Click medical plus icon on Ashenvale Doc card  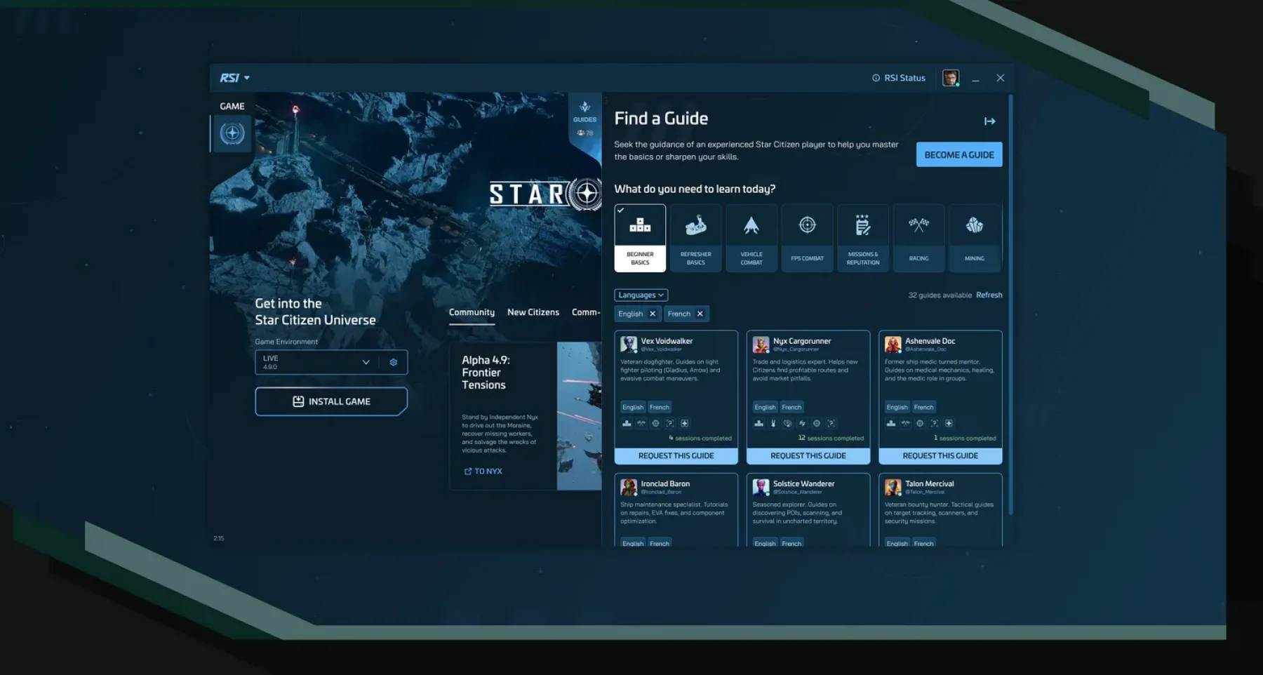click(949, 423)
